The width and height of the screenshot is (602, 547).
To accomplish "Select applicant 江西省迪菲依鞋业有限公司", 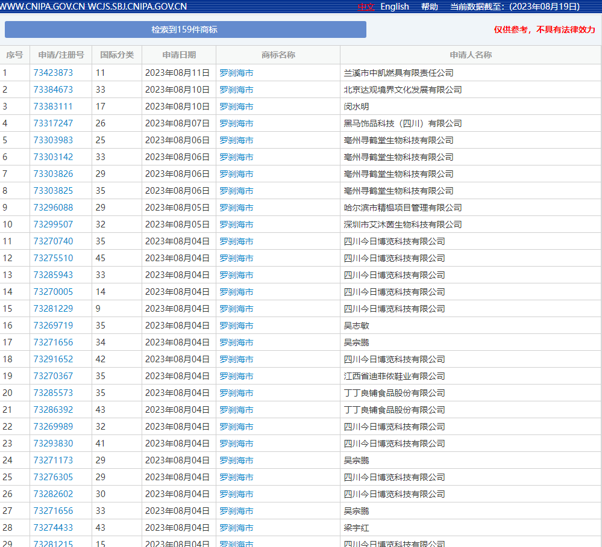I will coord(394,377).
